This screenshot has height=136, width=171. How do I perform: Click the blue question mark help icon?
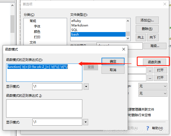pos(148,128)
